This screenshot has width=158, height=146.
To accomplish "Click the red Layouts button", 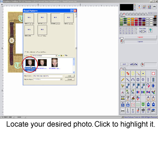I will (140, 37).
